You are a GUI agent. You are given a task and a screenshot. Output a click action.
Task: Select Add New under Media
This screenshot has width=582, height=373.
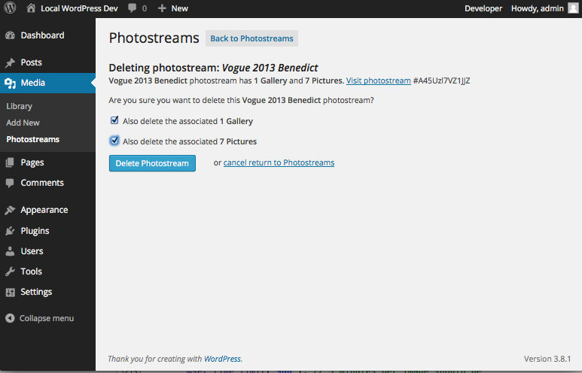(23, 123)
